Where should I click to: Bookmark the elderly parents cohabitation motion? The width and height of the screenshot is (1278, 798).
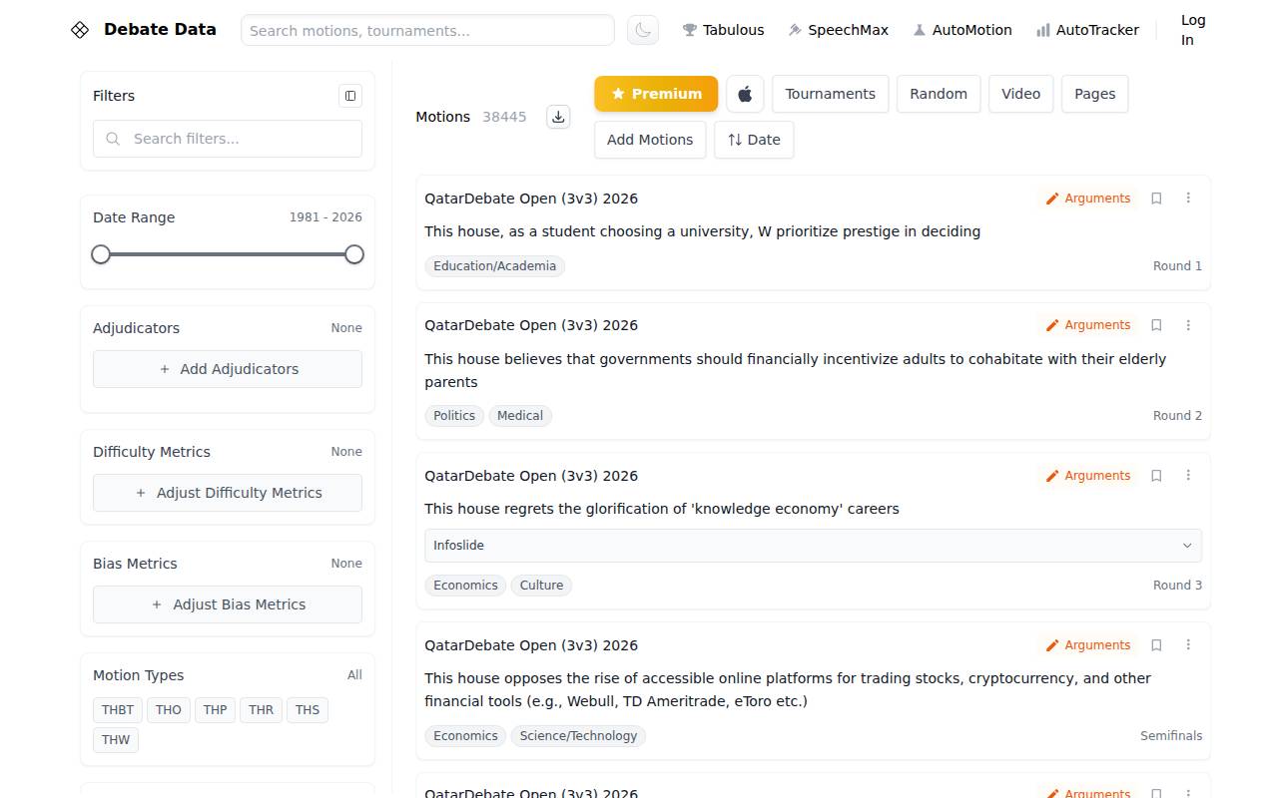[x=1156, y=325]
